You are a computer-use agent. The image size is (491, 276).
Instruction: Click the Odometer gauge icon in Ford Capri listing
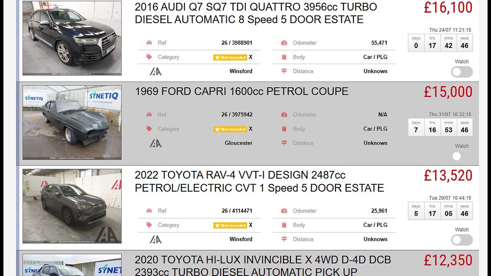pos(284,115)
